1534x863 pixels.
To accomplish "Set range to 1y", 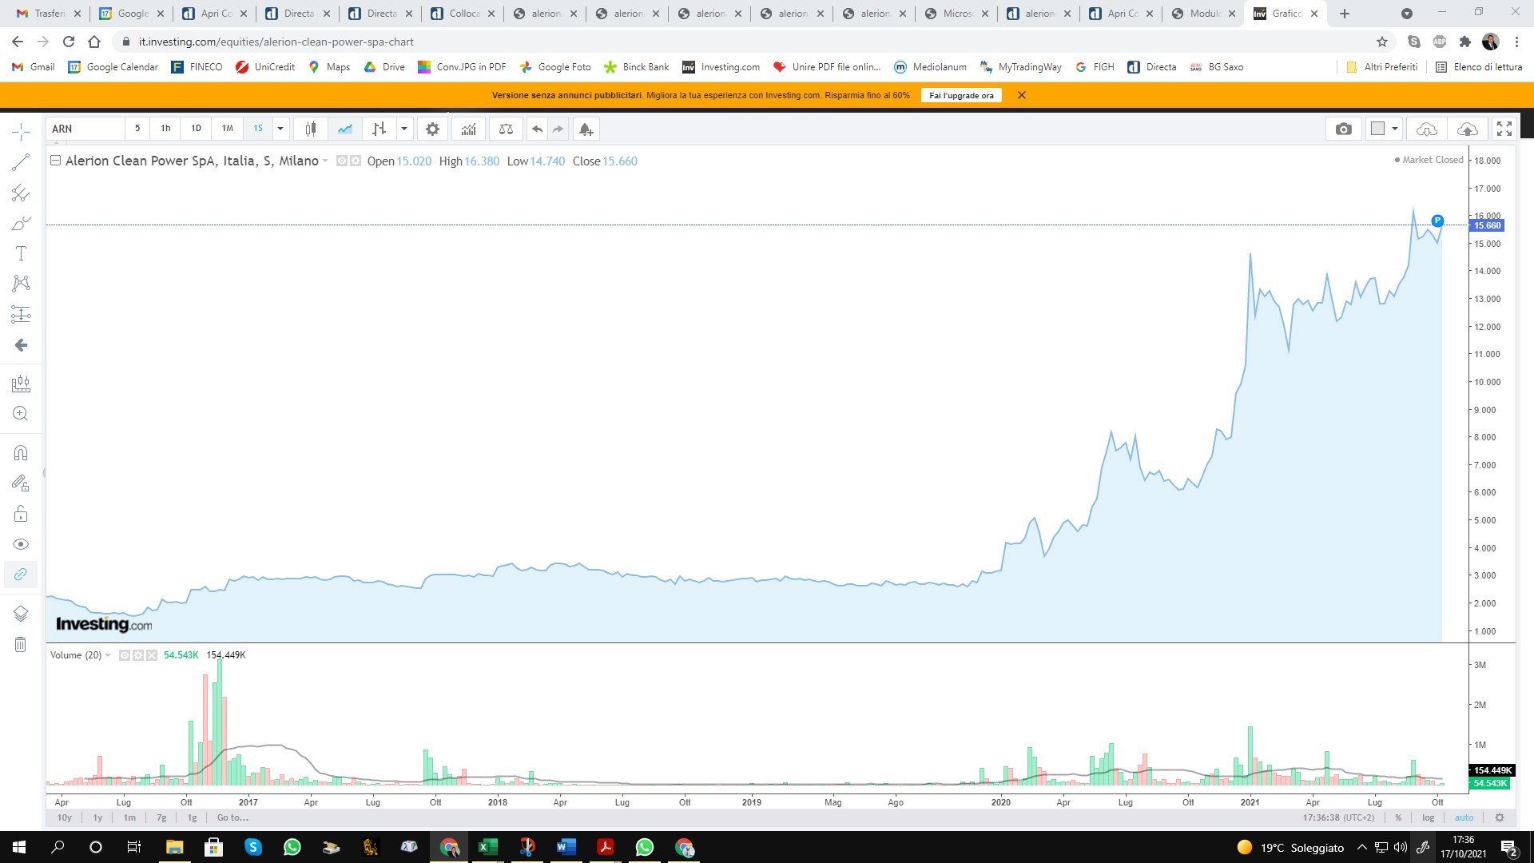I will coord(97,817).
